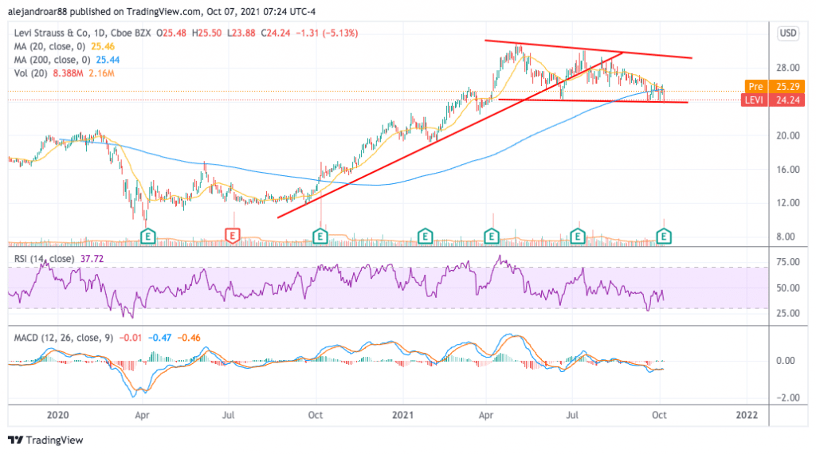Click the −1.31 (−5.13%) change value
Viewport: 816px width, 454px height.
coord(327,33)
